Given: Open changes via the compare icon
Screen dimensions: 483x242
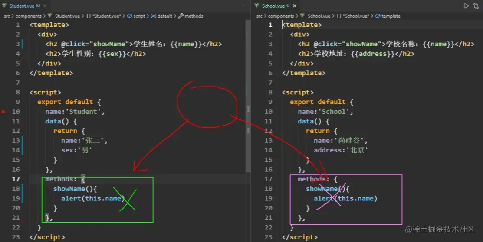Looking at the screenshot, I should pyautogui.click(x=476, y=6).
